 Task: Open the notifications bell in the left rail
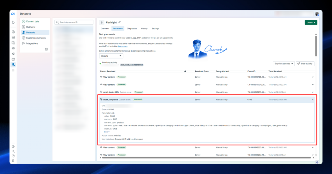tap(13, 22)
